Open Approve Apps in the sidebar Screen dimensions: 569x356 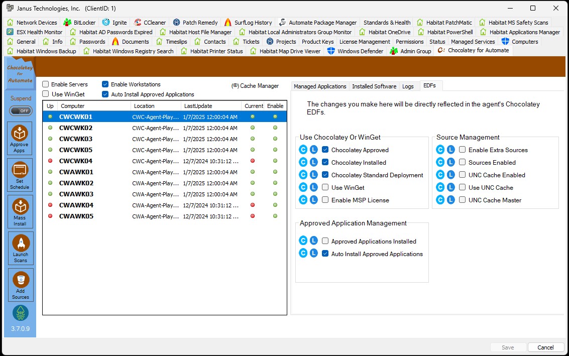[x=20, y=138]
